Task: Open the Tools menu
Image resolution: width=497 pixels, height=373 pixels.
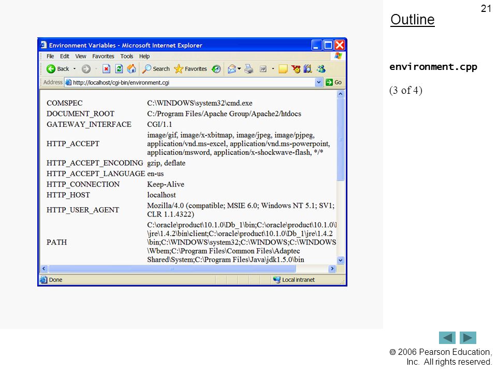Action: click(126, 56)
